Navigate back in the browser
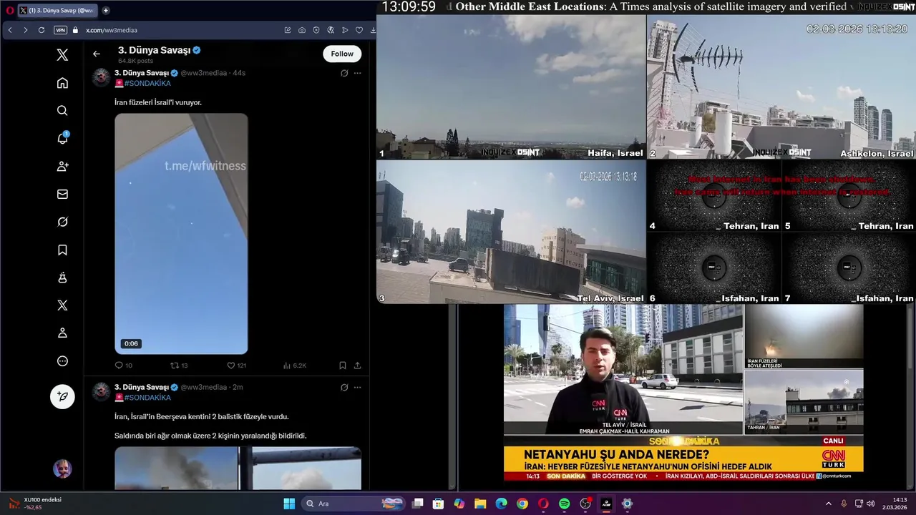Screen dimensions: 916x515 (x=10, y=30)
